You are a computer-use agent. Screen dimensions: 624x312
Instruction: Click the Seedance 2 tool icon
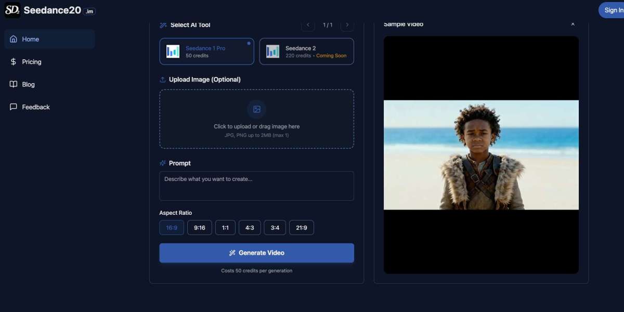[x=272, y=51]
